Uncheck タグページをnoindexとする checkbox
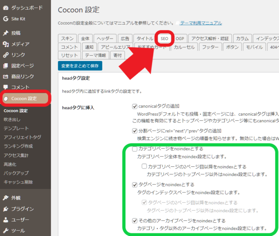Screen dimensions: 279x236 coord(135,185)
